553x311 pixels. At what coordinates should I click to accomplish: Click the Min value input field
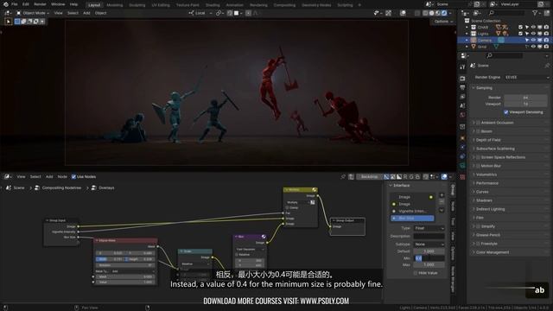(429, 258)
